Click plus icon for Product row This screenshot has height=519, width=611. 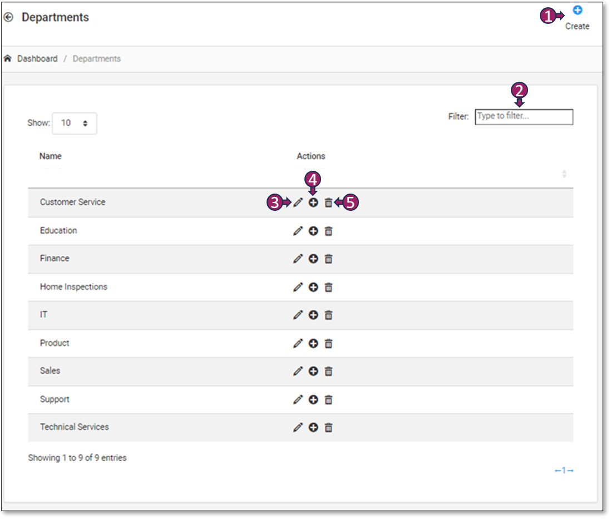click(x=313, y=344)
